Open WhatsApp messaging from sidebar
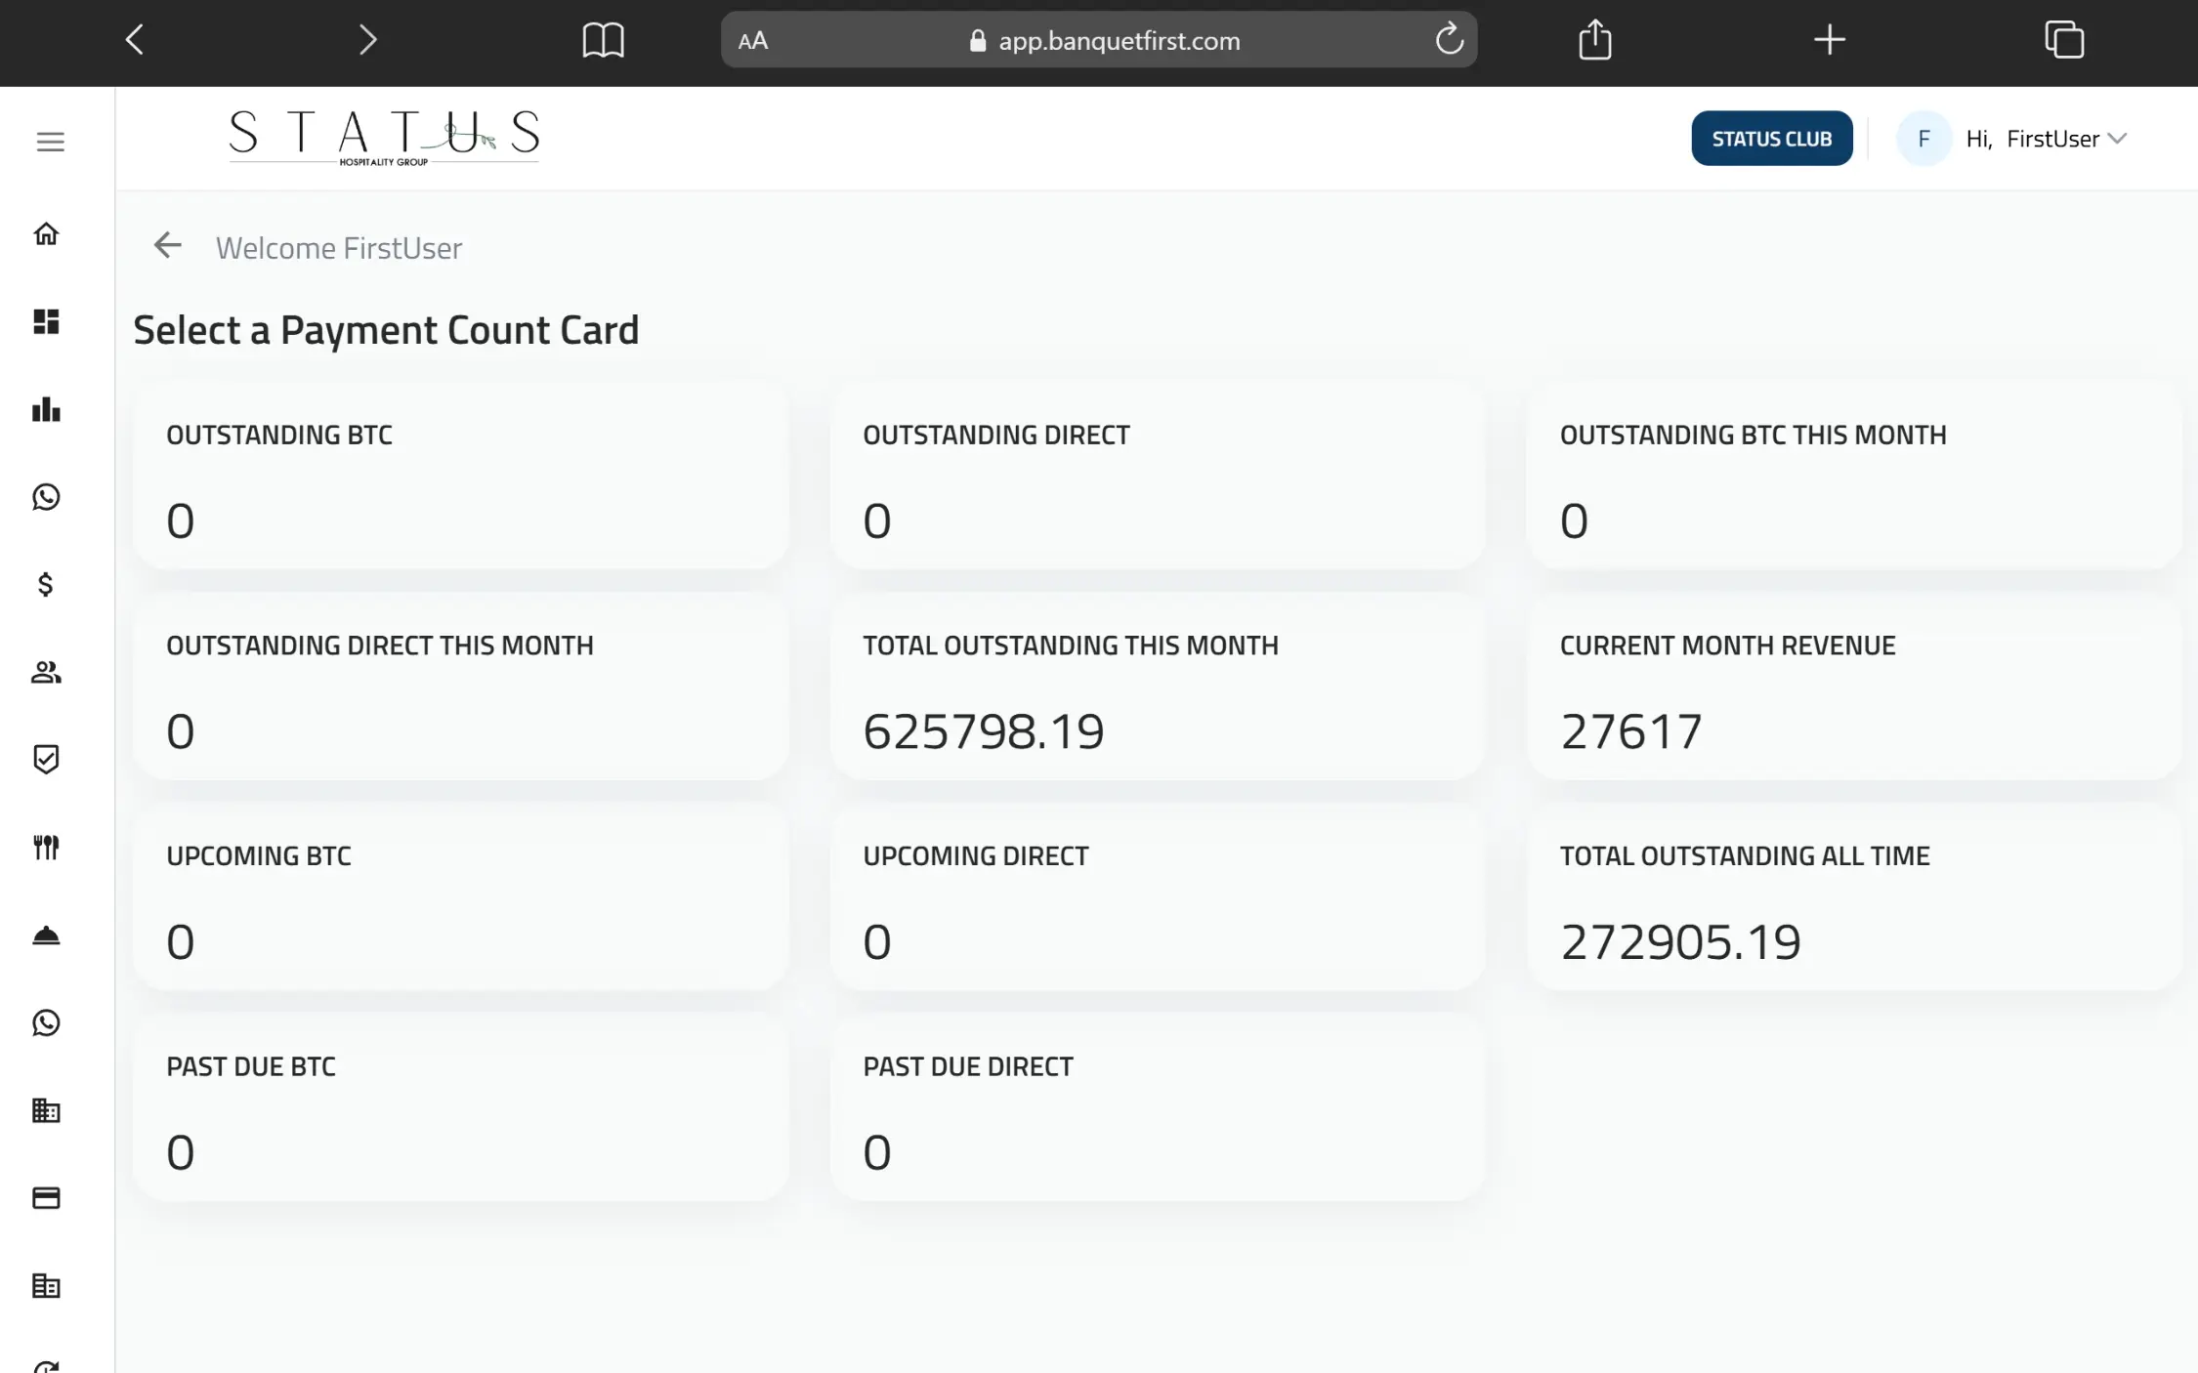2198x1373 pixels. [46, 498]
